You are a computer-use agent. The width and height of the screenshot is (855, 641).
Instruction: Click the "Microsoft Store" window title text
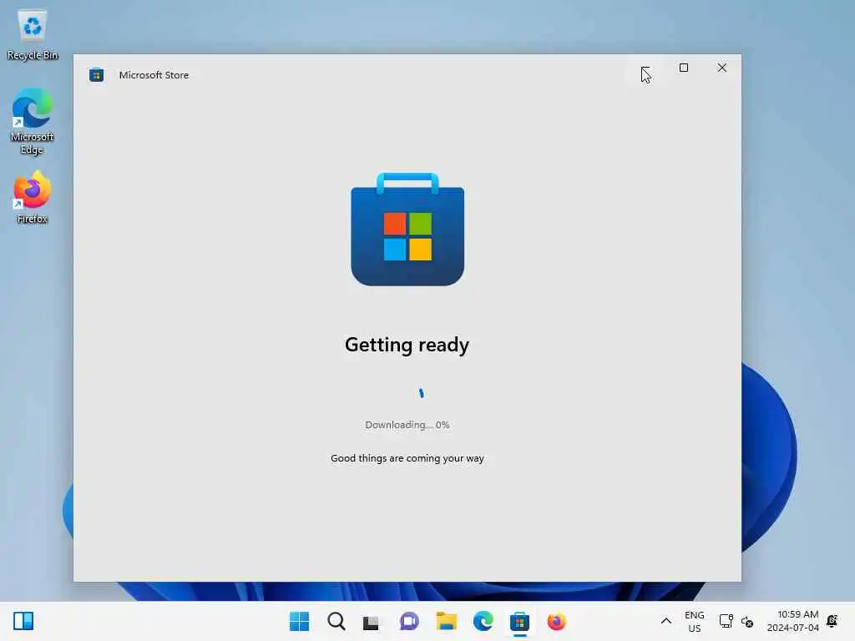point(154,75)
